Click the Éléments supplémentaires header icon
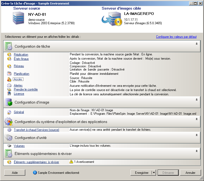Viewport: 204px width, 181px height. tap(9, 153)
